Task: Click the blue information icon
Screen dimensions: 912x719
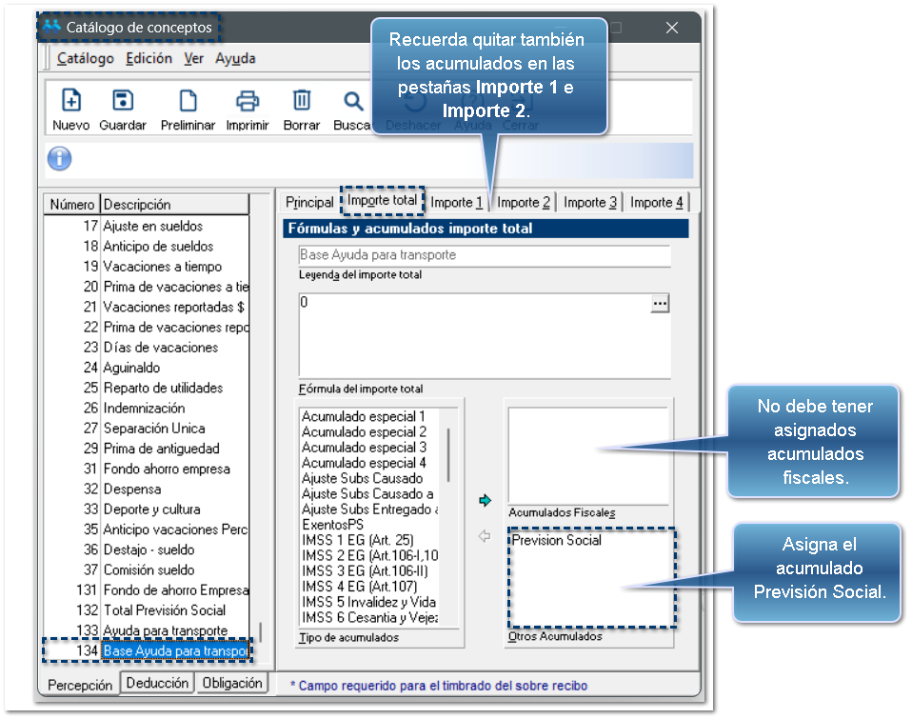Action: 60,159
